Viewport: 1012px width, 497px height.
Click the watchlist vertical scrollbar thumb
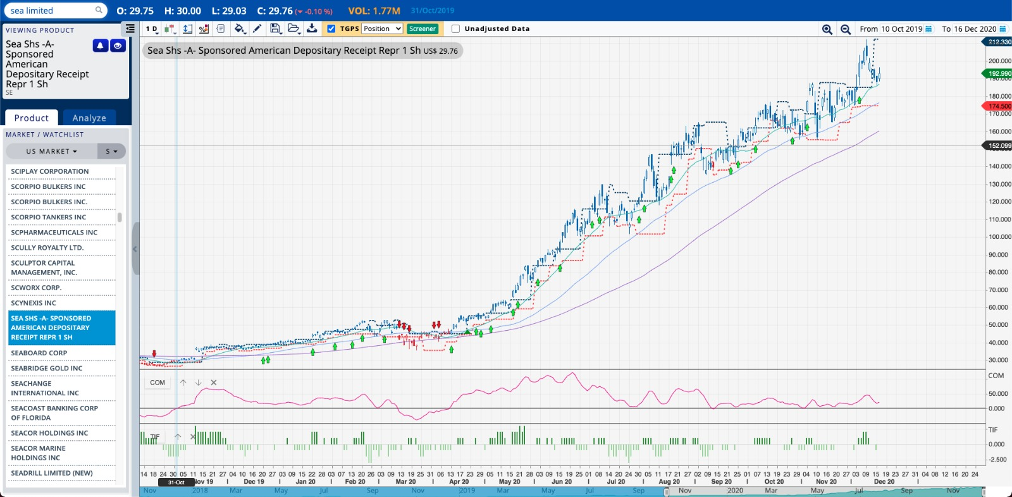[120, 218]
